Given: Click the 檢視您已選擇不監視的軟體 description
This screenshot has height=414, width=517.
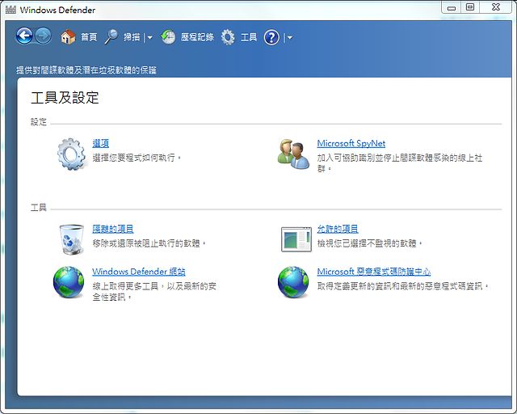Looking at the screenshot, I should click(370, 243).
